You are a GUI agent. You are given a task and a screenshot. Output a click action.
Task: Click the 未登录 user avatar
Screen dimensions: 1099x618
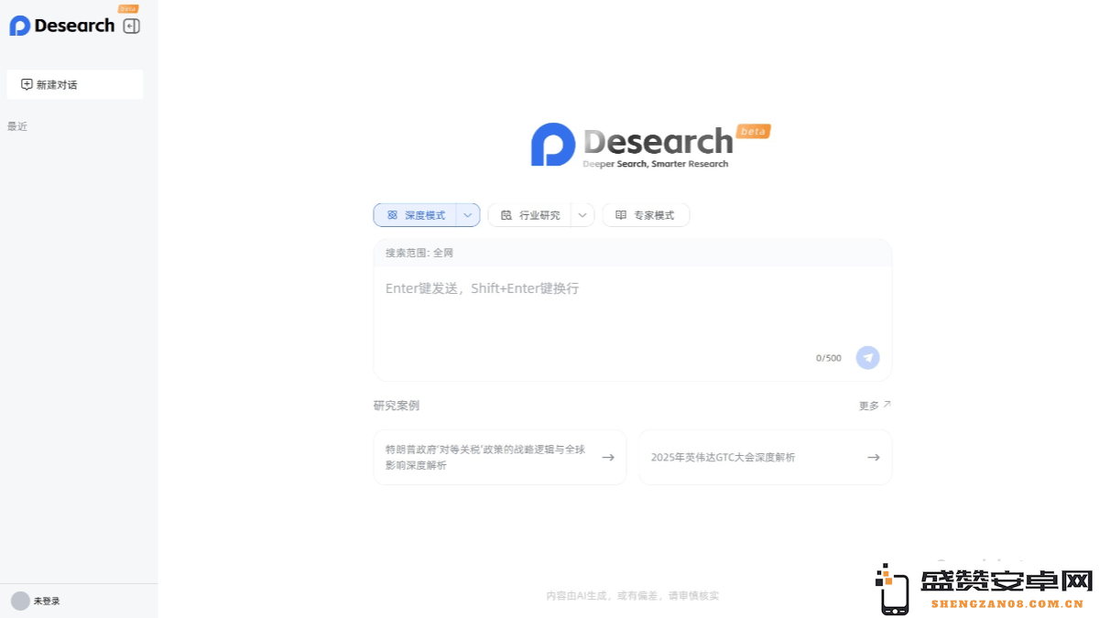20,601
